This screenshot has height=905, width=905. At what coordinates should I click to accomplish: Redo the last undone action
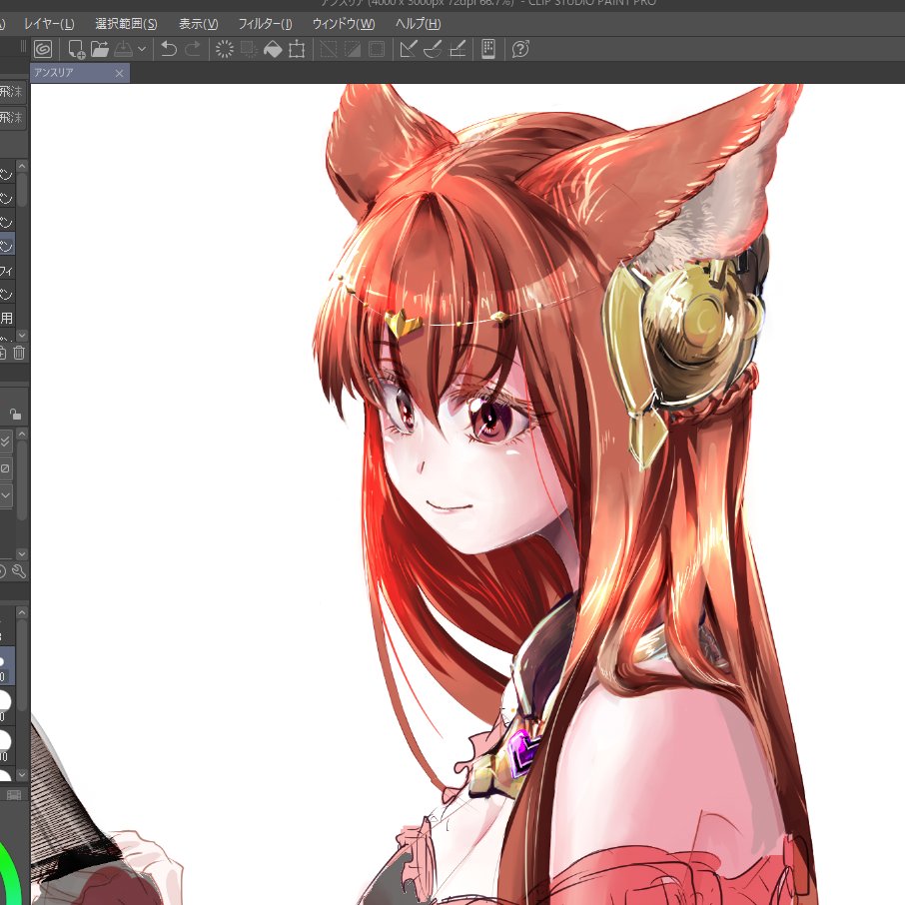(193, 49)
